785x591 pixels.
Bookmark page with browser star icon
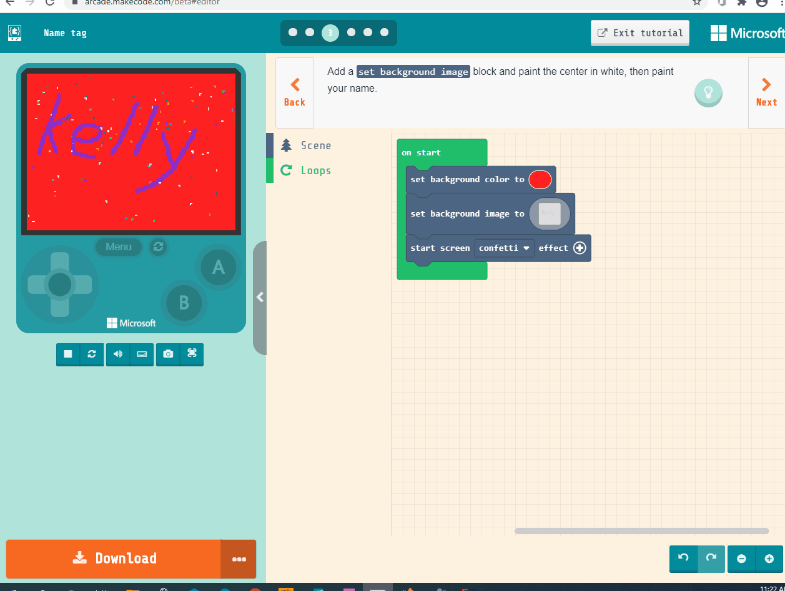[x=697, y=2]
